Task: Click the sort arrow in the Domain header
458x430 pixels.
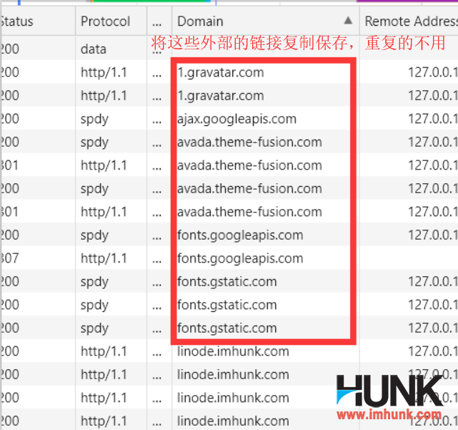Action: tap(348, 21)
